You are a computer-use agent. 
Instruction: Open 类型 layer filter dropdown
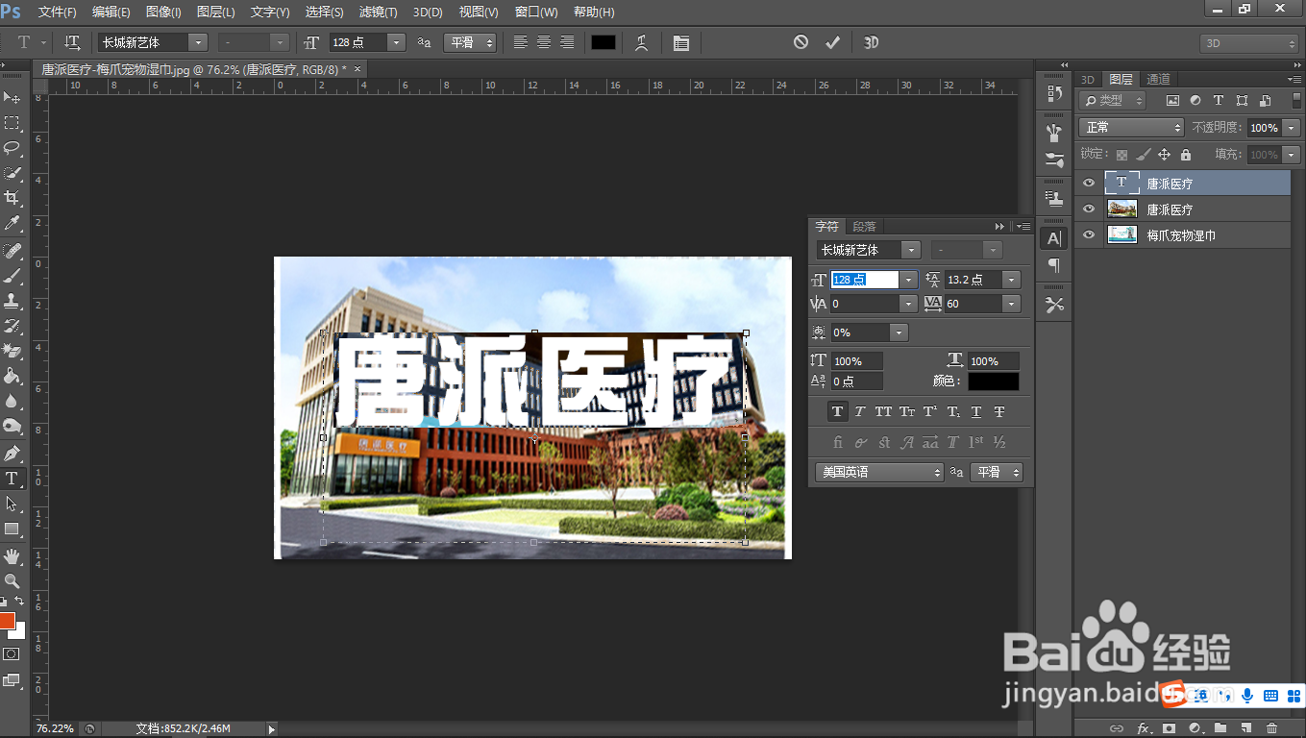(x=1113, y=100)
